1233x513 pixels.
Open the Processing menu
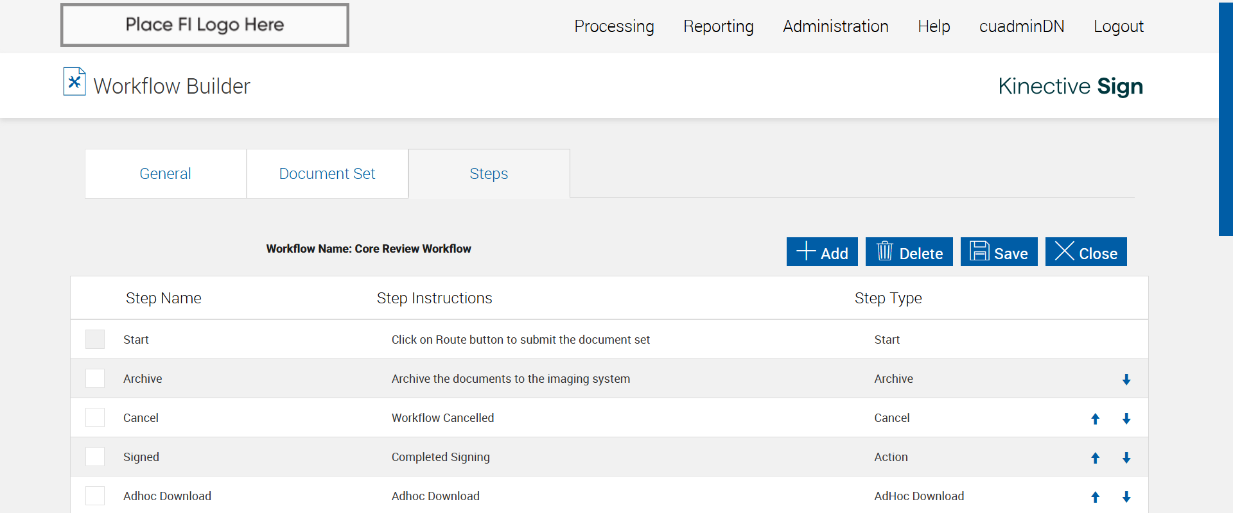pyautogui.click(x=614, y=26)
